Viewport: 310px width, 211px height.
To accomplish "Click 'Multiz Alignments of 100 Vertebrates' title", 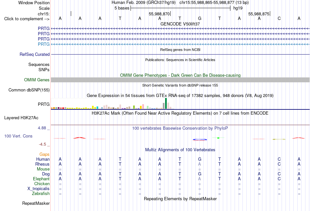I will [180, 150].
